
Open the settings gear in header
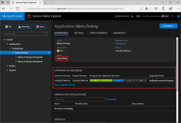(x=178, y=16)
